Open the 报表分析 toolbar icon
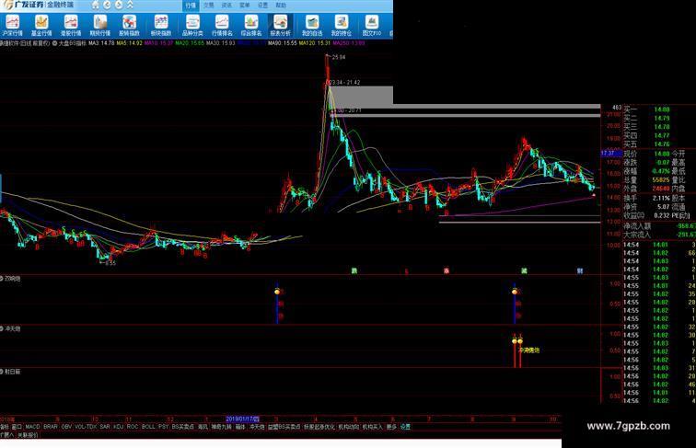The height and width of the screenshot is (448, 696). 280,25
